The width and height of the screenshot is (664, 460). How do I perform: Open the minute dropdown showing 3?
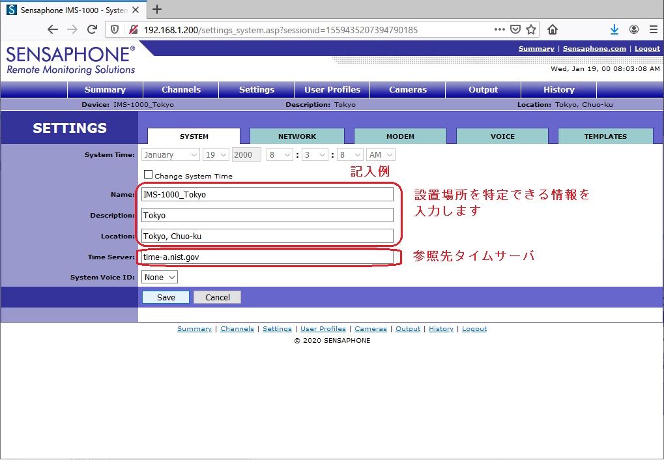pyautogui.click(x=315, y=154)
